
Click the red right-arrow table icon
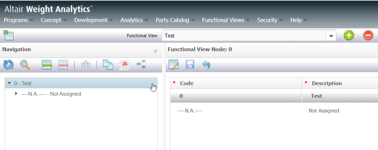click(x=63, y=65)
